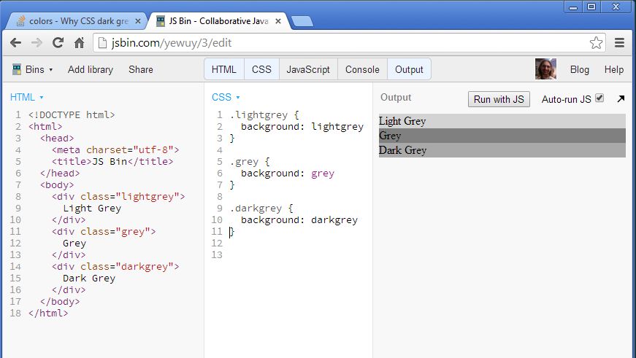Switch to the 'colors - Why CSS dark gre' tab
This screenshot has width=636, height=358.
77,21
